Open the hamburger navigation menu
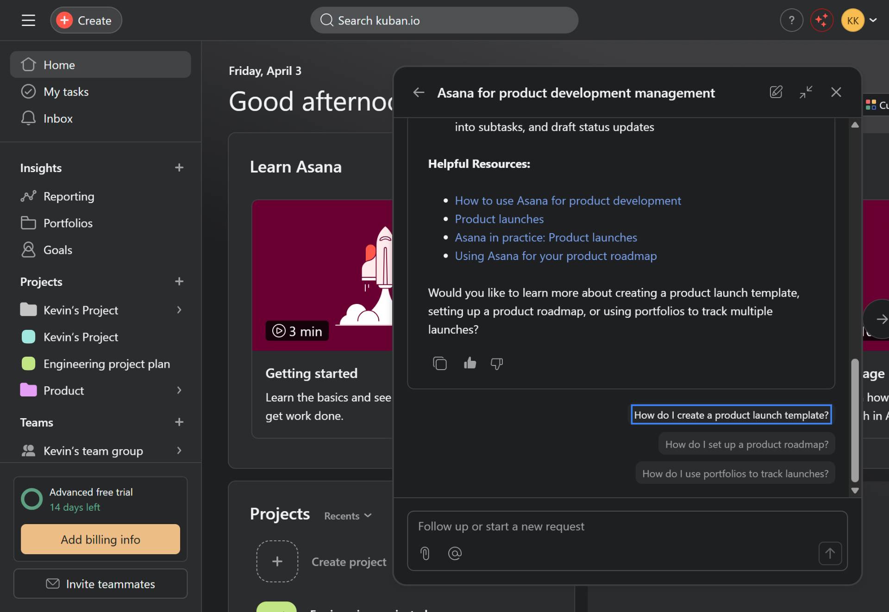This screenshot has width=889, height=612. point(28,20)
